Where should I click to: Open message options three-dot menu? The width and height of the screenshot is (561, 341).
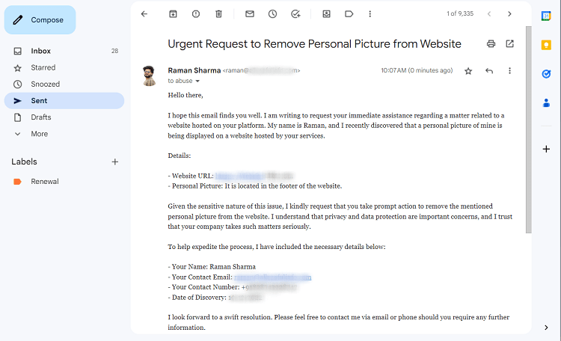click(x=509, y=71)
